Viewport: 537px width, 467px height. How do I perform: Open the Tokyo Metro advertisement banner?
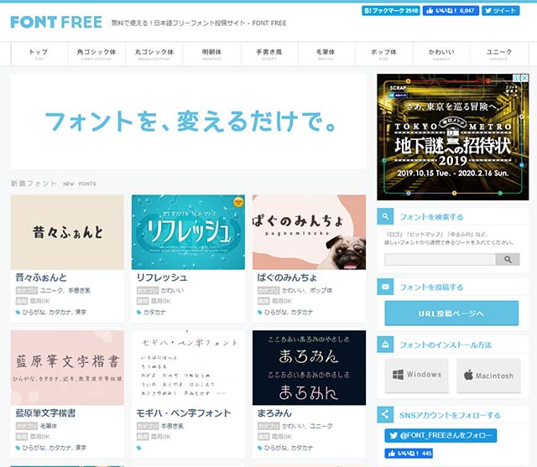tap(453, 137)
